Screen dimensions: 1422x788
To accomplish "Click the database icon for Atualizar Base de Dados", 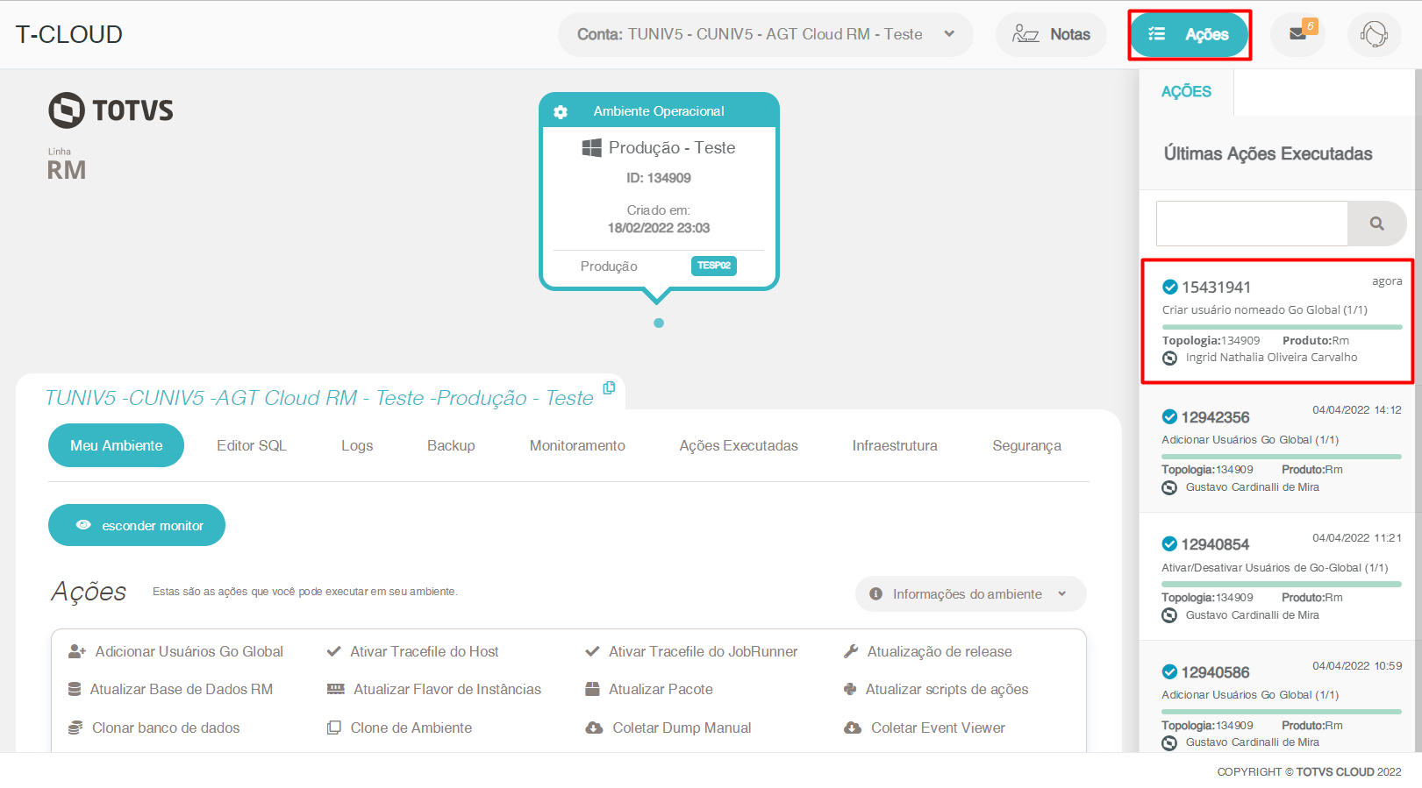I will [x=75, y=689].
